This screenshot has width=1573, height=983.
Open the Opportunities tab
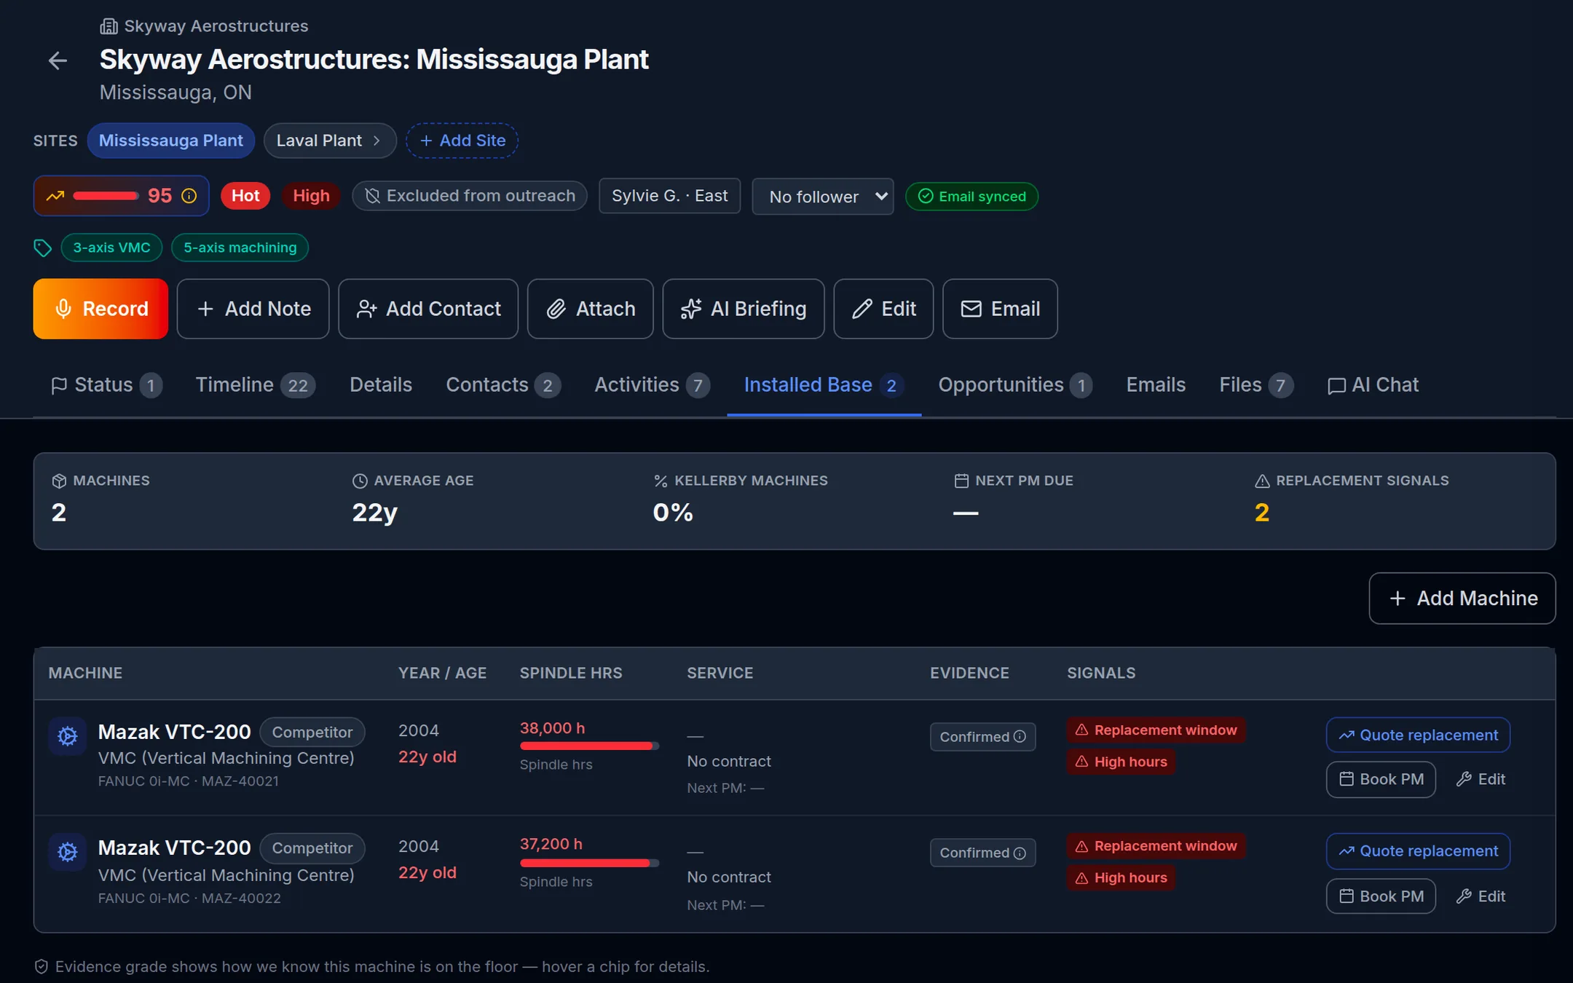point(1015,385)
